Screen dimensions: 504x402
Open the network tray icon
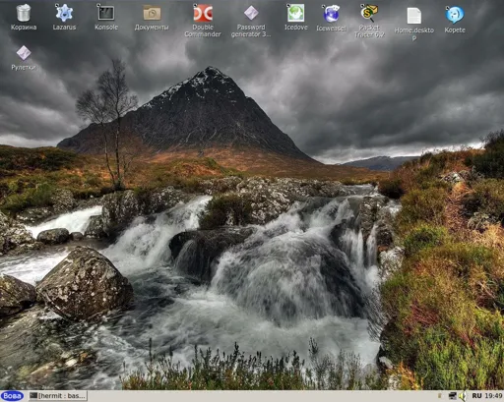pyautogui.click(x=452, y=396)
